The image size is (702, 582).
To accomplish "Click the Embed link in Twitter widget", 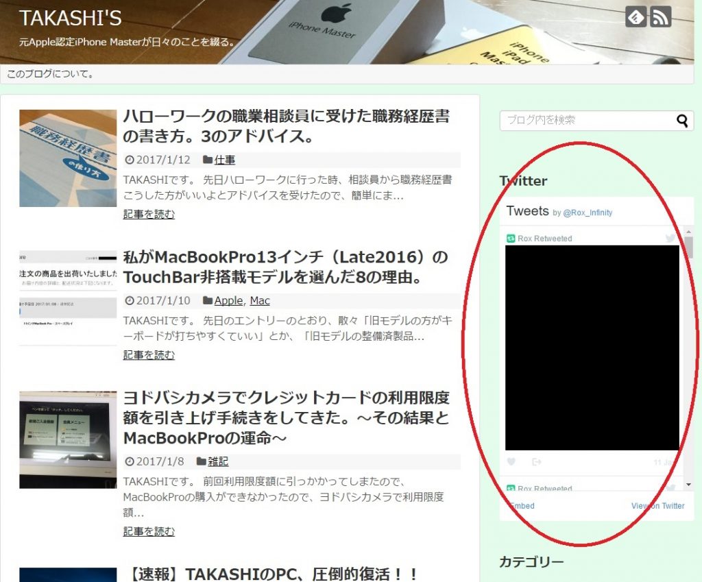I will (x=522, y=505).
